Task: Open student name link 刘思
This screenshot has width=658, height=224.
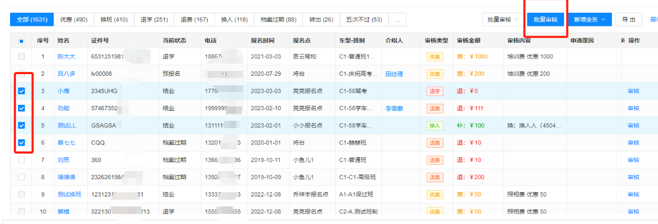Action: (64, 160)
